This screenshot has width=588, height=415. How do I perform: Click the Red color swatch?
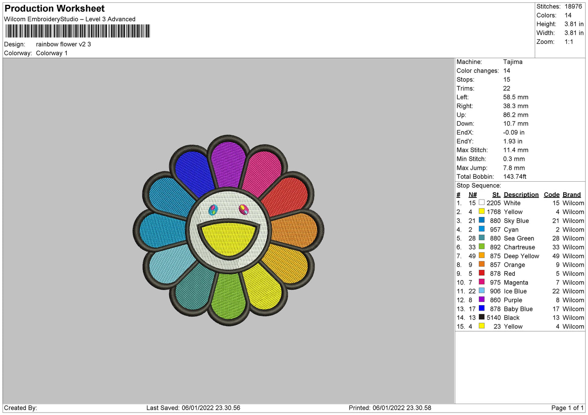[481, 273]
